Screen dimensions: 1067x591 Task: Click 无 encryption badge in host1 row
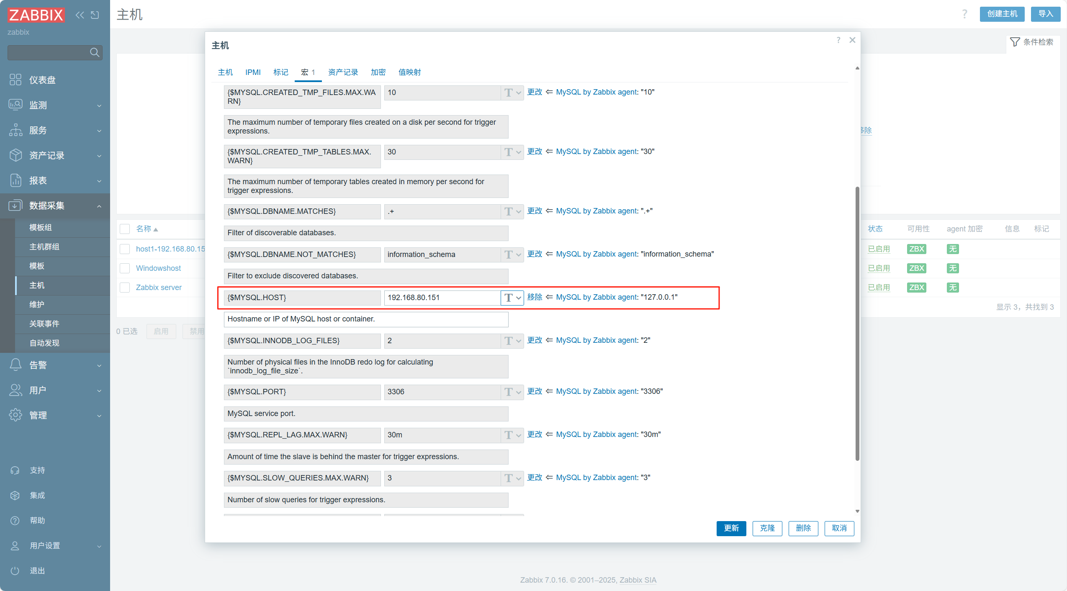tap(953, 249)
